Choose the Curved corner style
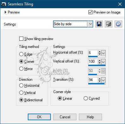 pyautogui.click(x=86, y=98)
